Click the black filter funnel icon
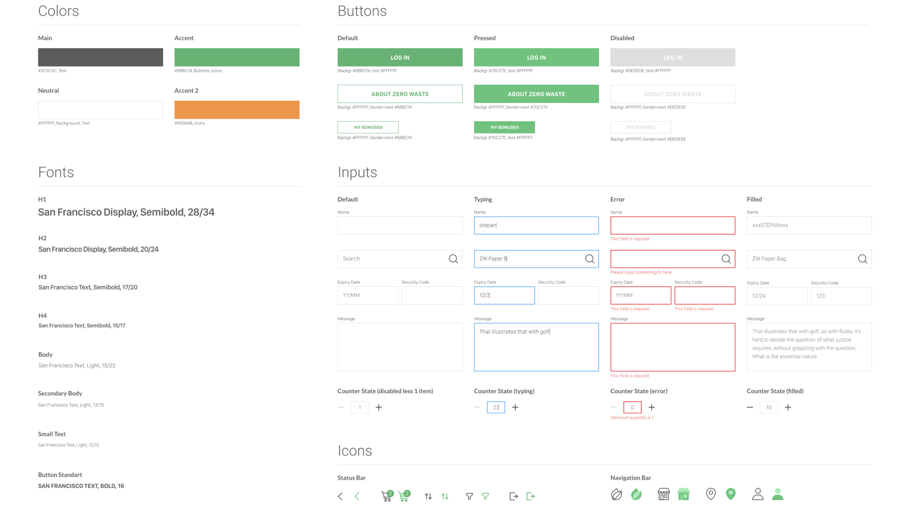This screenshot has width=910, height=511. 469,496
